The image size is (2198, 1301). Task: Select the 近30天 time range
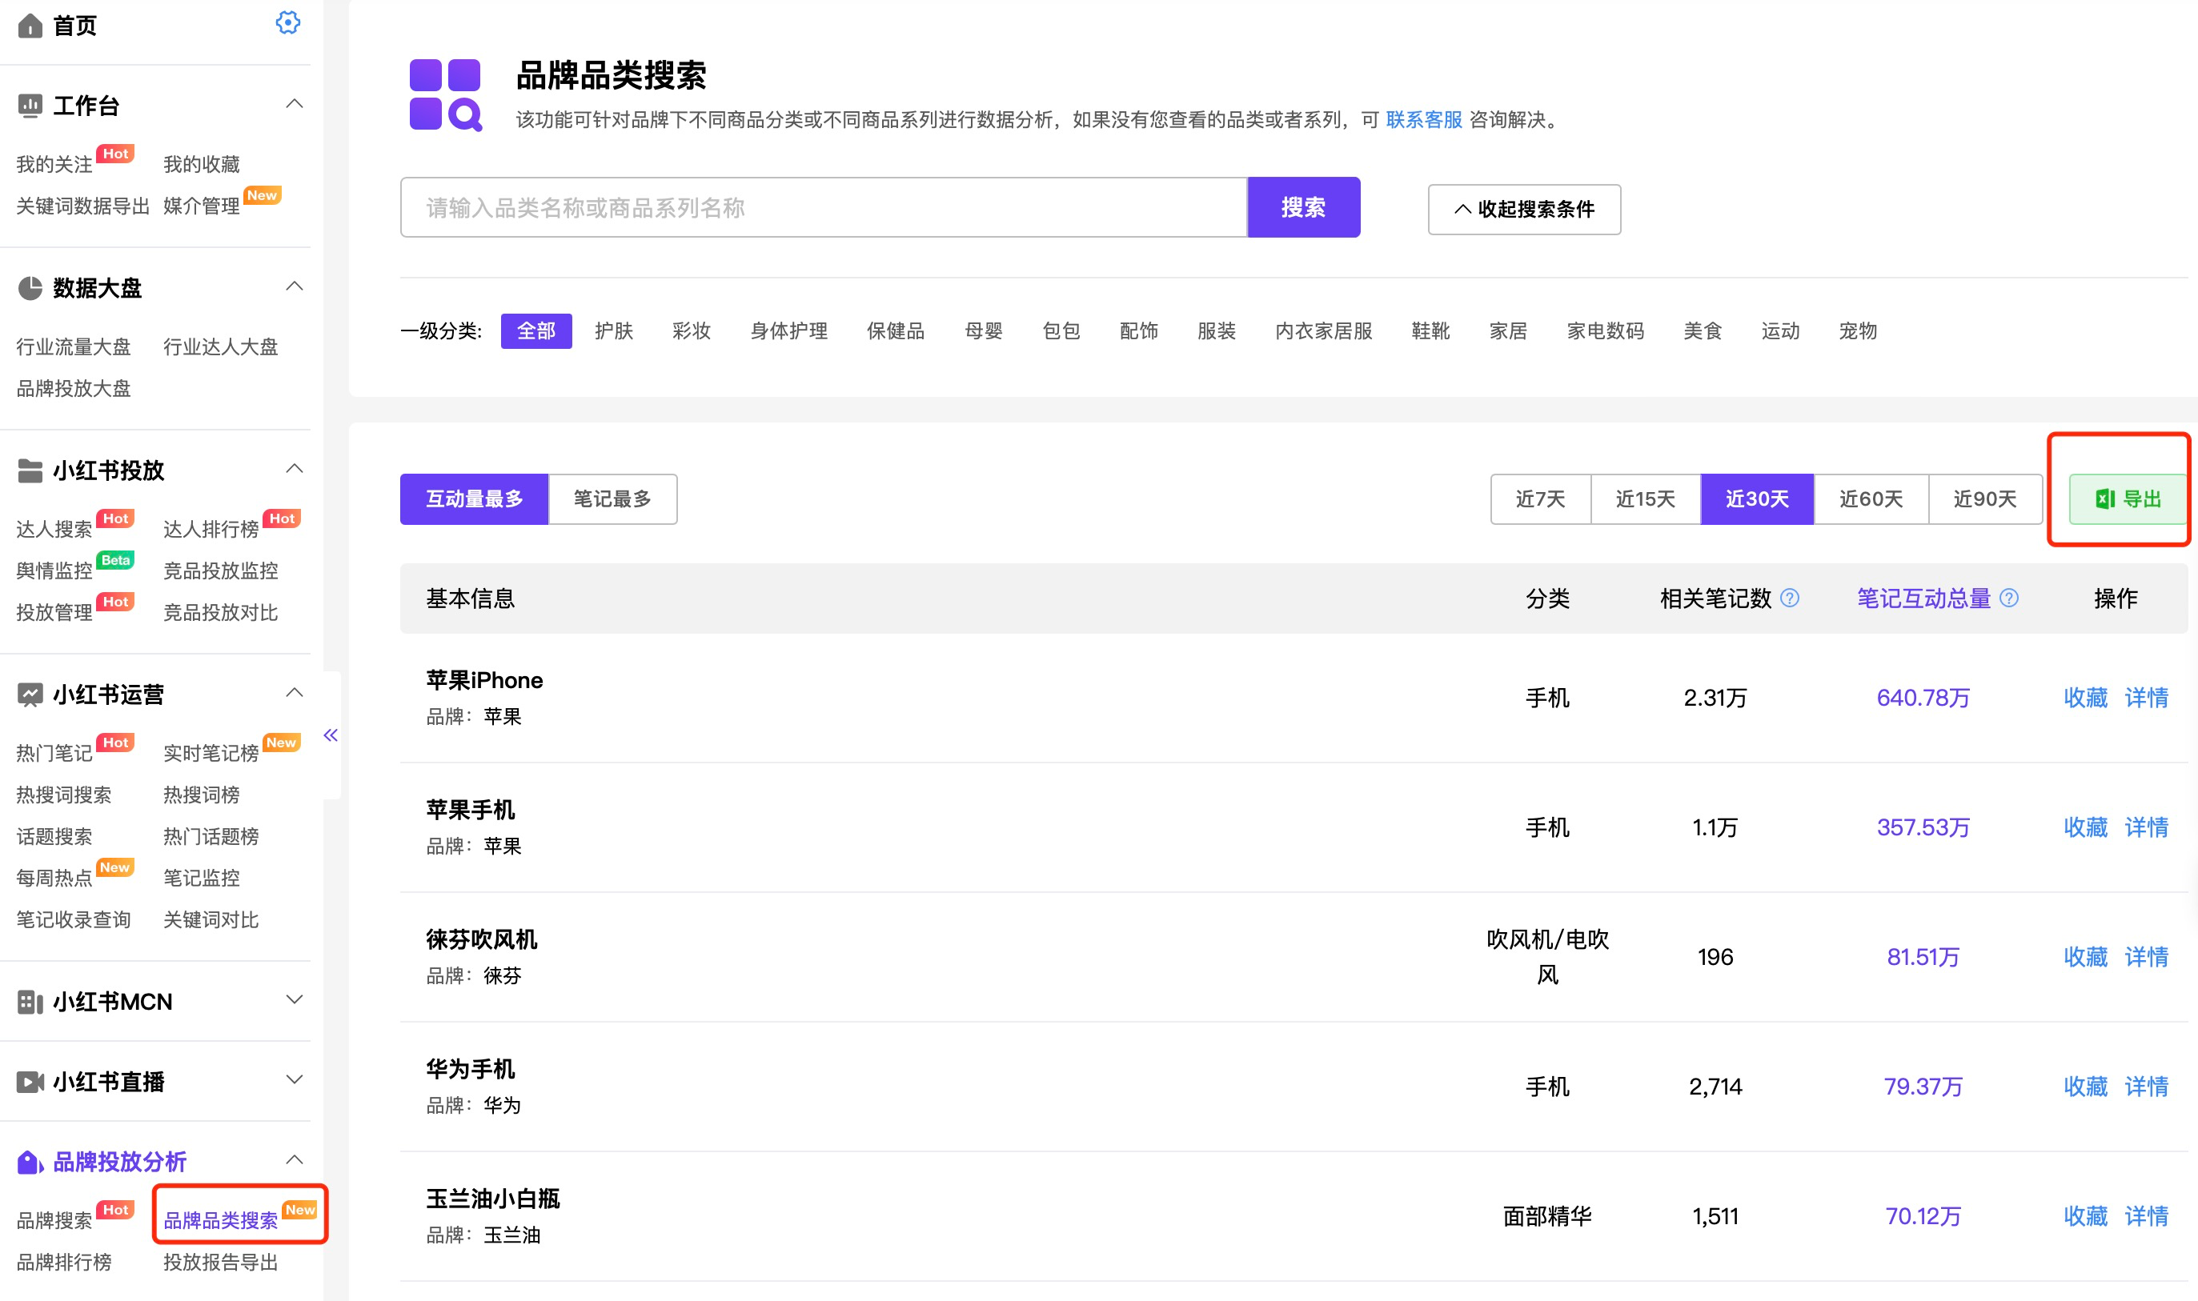click(1757, 498)
